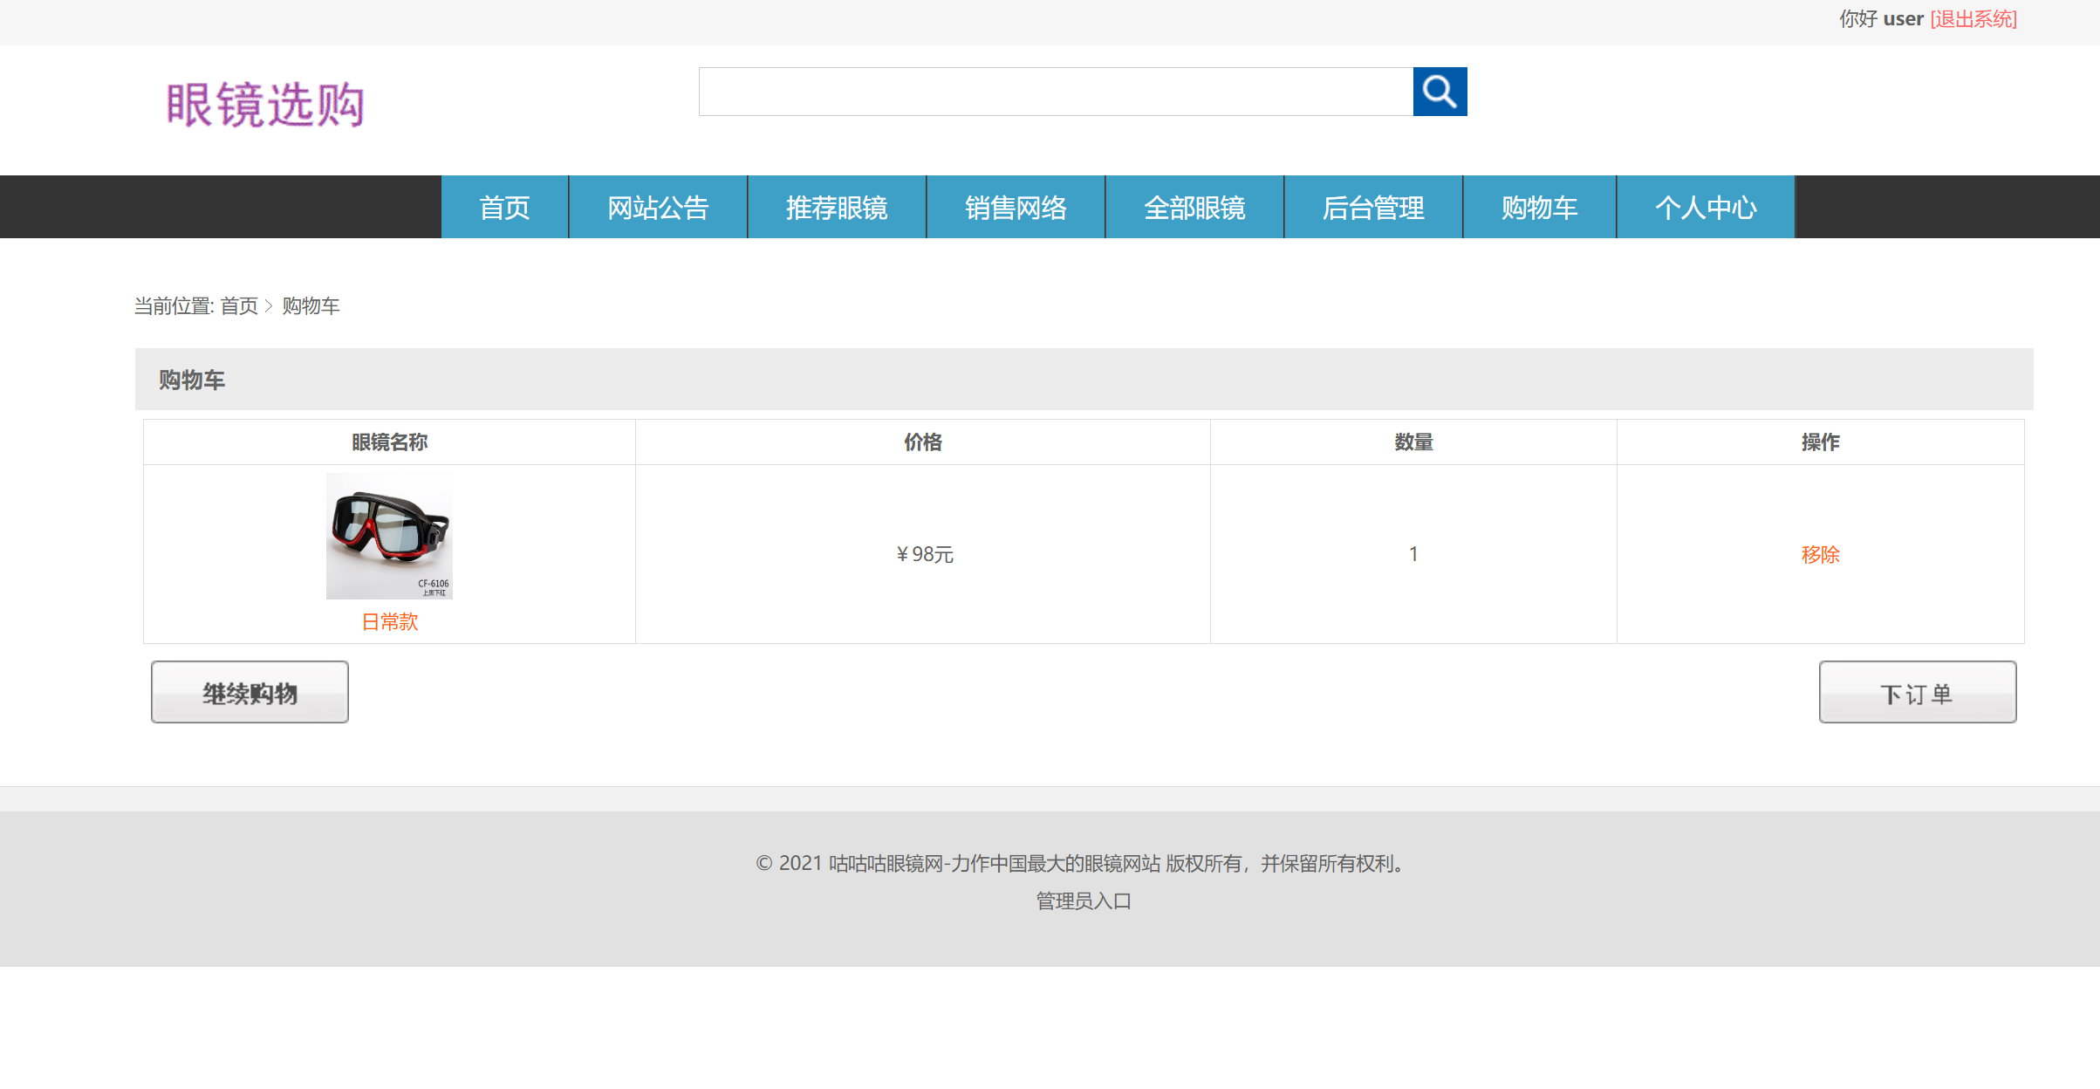Click the 购物车 breadcrumb label
This screenshot has width=2100, height=1089.
[310, 306]
